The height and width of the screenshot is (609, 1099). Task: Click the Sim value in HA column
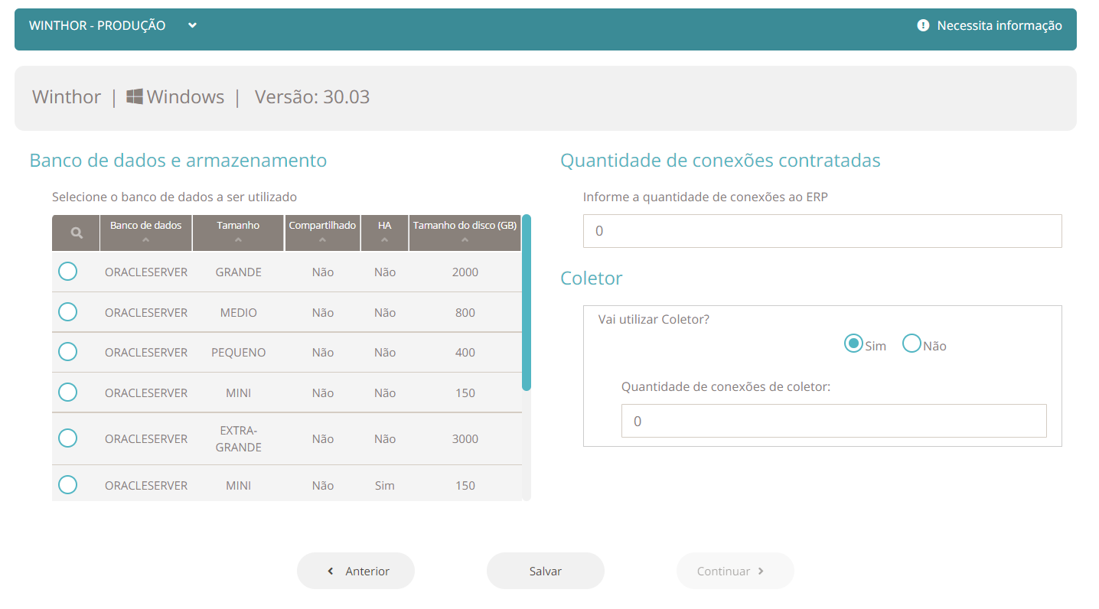385,485
